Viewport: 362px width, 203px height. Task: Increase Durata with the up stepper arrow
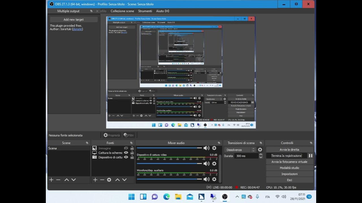[x=261, y=154]
